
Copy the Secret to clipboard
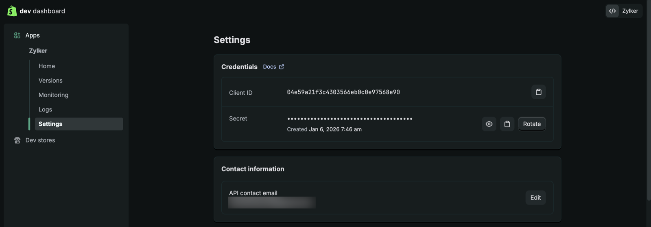pyautogui.click(x=507, y=124)
